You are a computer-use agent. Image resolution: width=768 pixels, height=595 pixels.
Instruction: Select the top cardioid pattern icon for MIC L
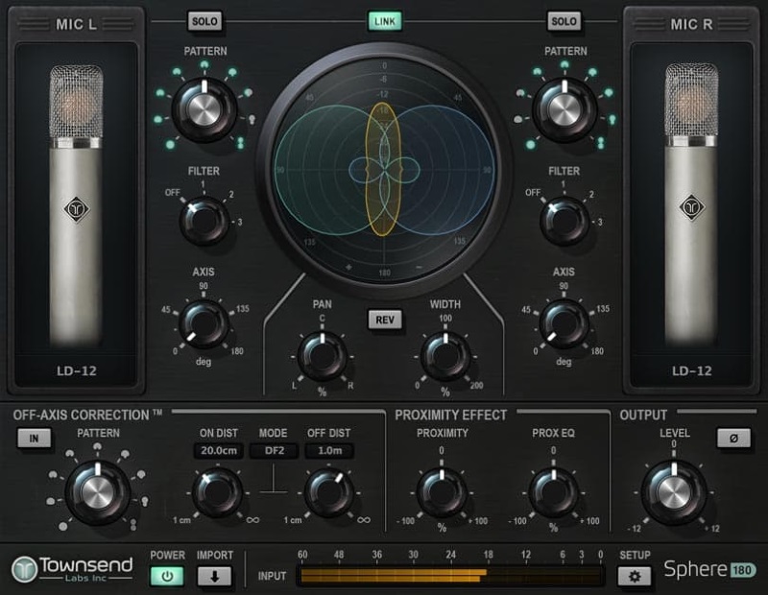click(204, 64)
